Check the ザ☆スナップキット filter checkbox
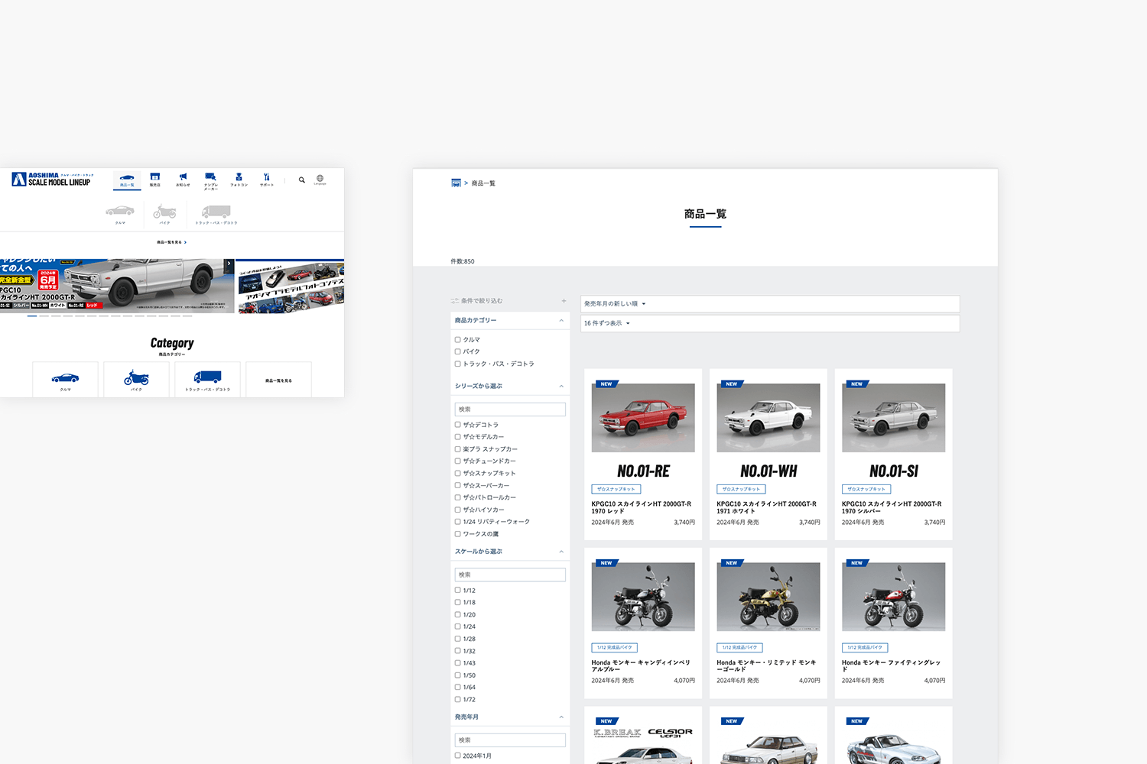This screenshot has width=1147, height=764. pyautogui.click(x=457, y=474)
